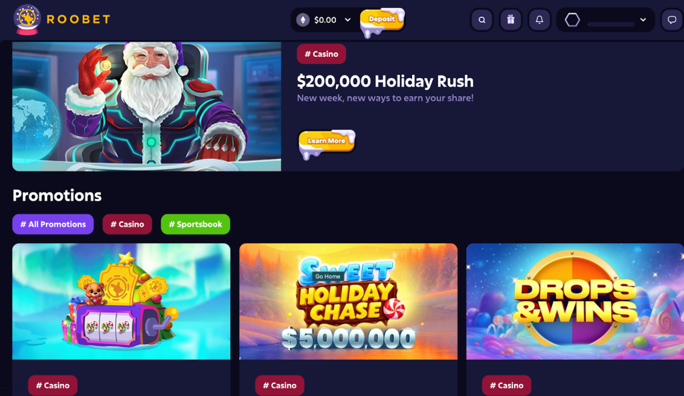The width and height of the screenshot is (684, 396).
Task: Click the Roobet logo icon
Action: pos(27,19)
